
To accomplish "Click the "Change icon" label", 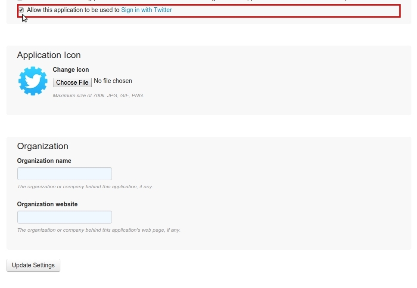I will coord(71,70).
